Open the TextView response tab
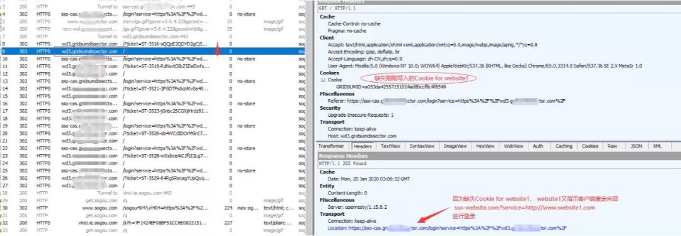Viewport: 681px width, 236px height. pyautogui.click(x=390, y=146)
